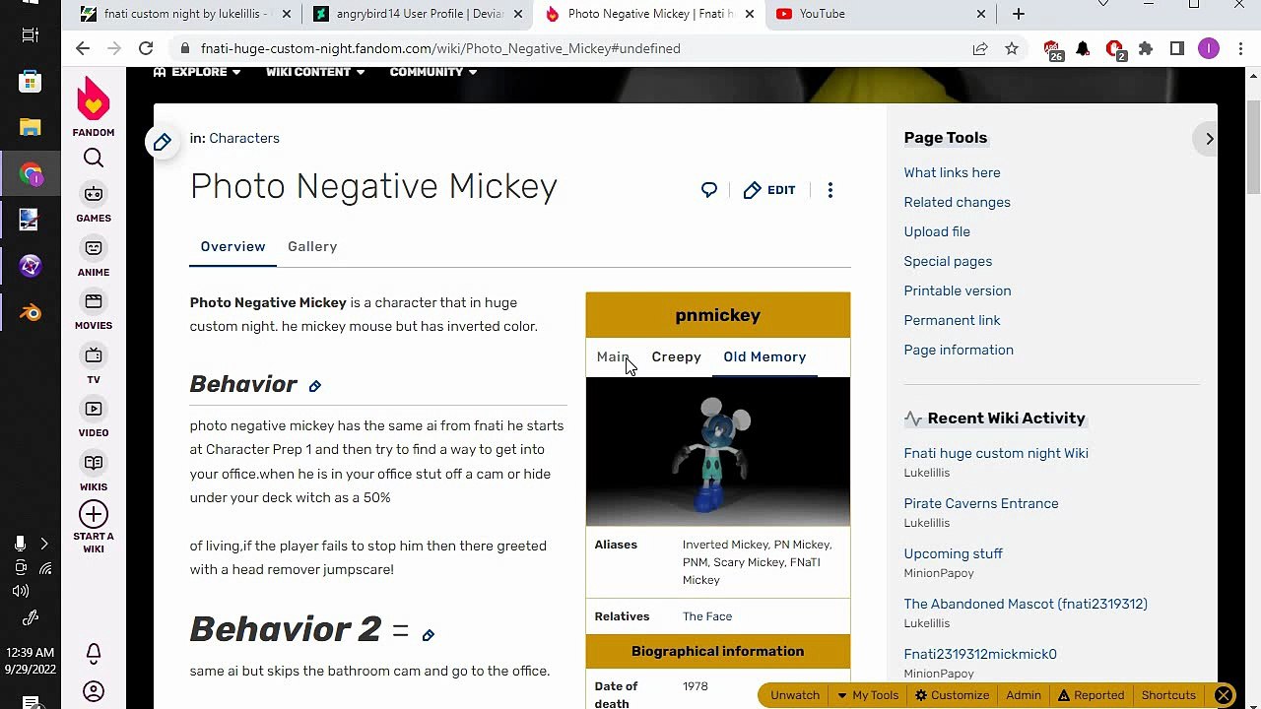Screen dimensions: 1261x709
Task: Open Pirate Caverns Entrance link
Action: (x=981, y=503)
